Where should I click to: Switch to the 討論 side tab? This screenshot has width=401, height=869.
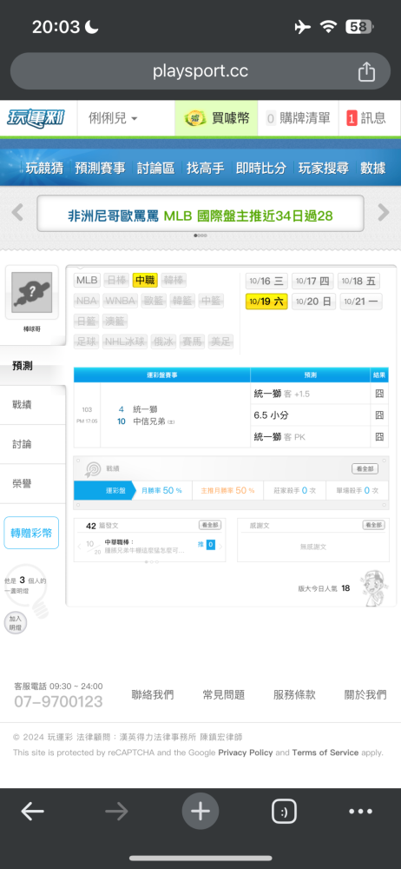point(33,444)
